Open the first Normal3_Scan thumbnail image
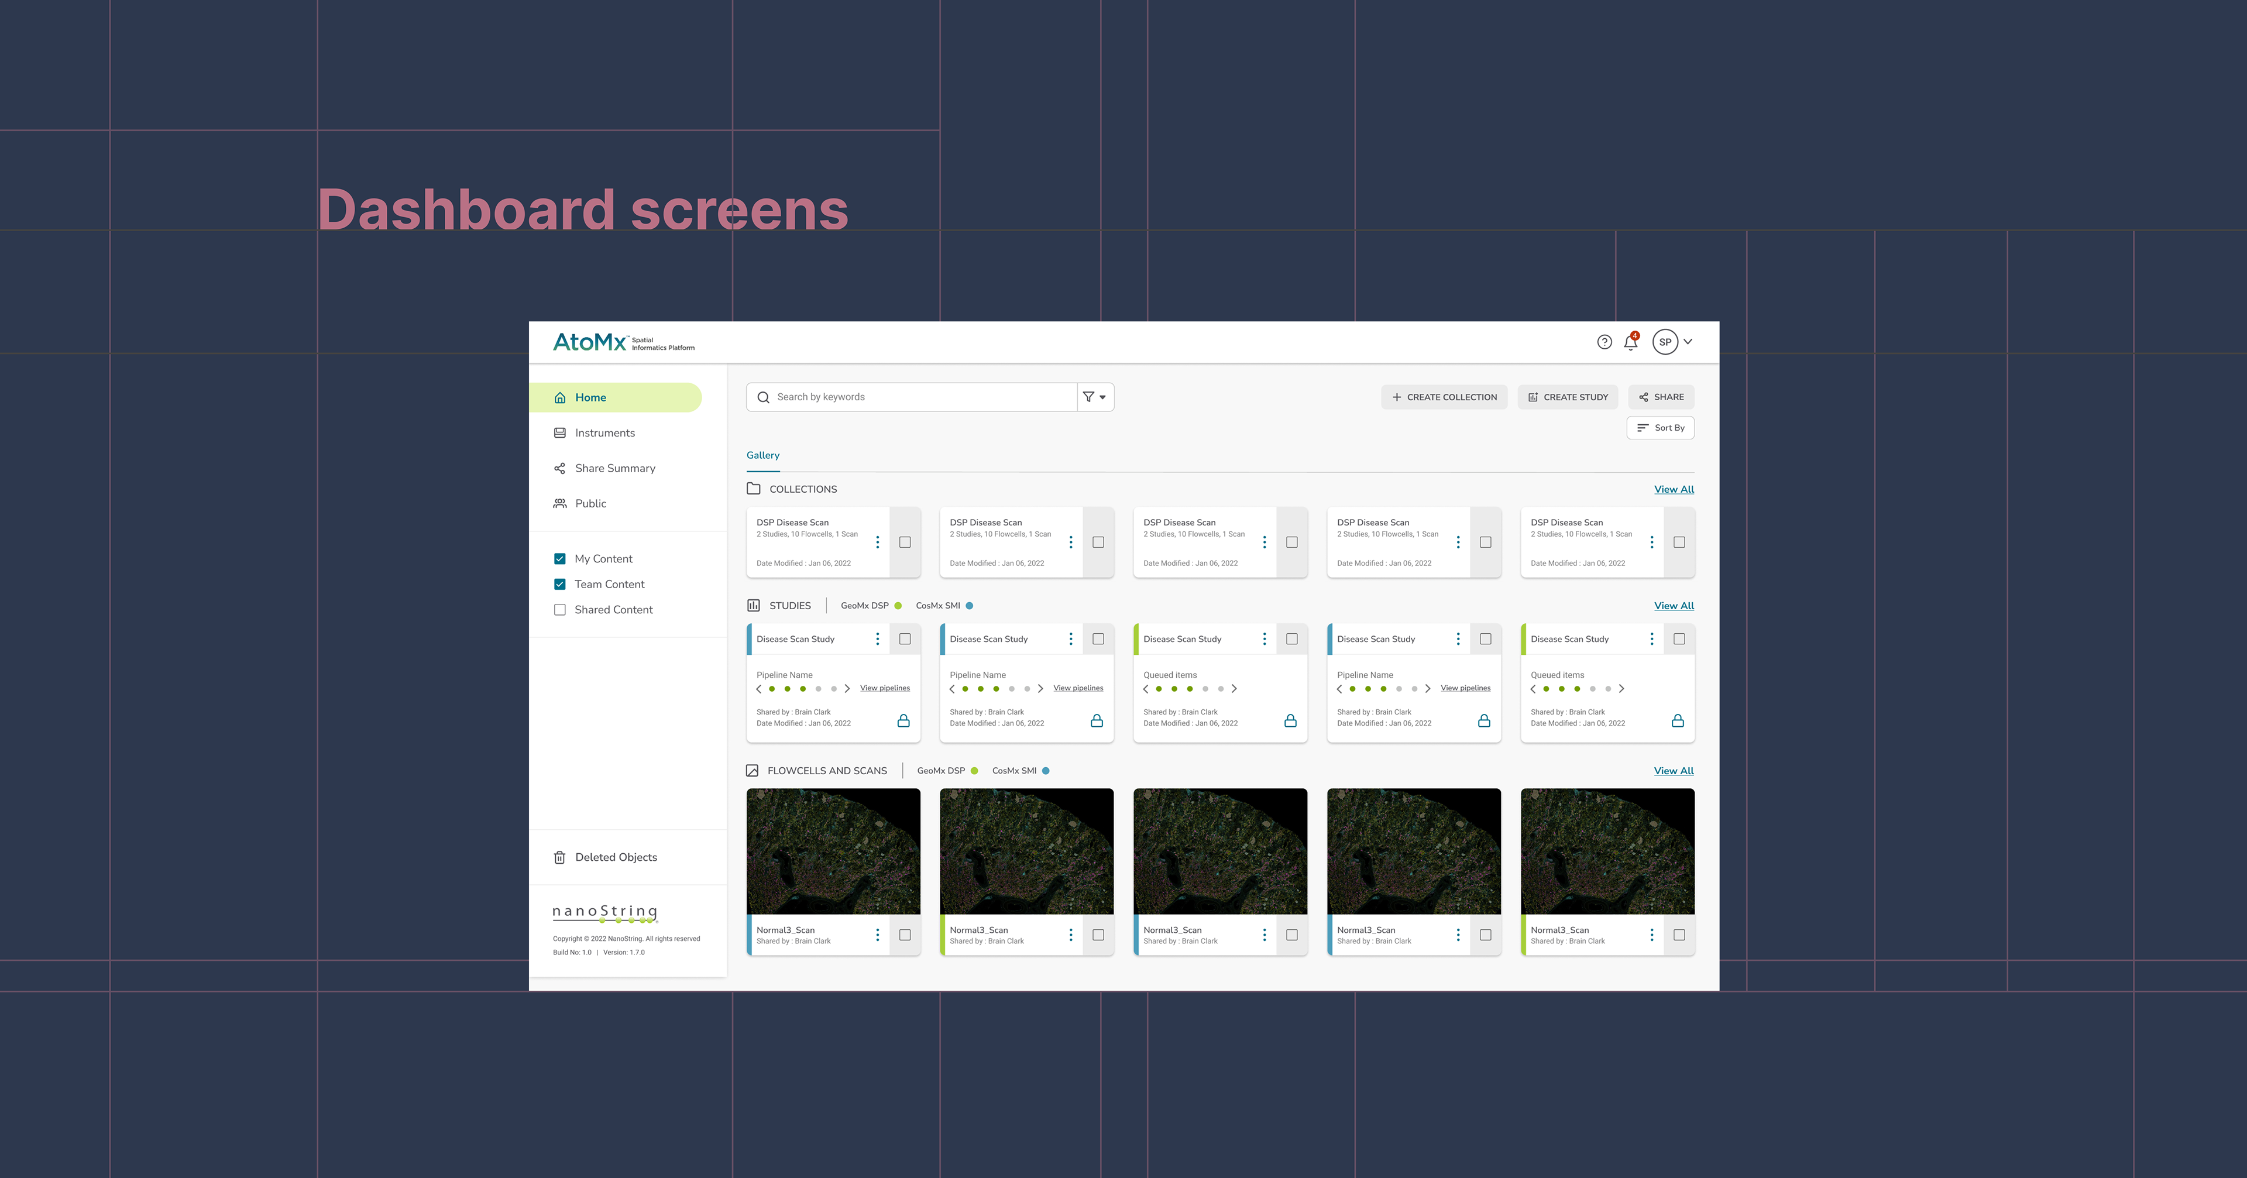The image size is (2247, 1178). [833, 851]
